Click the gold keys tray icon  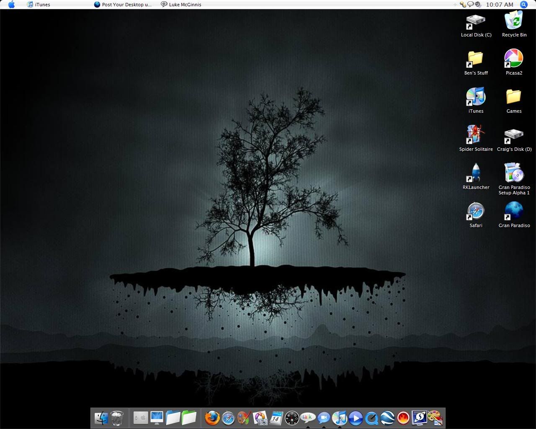pos(463,5)
